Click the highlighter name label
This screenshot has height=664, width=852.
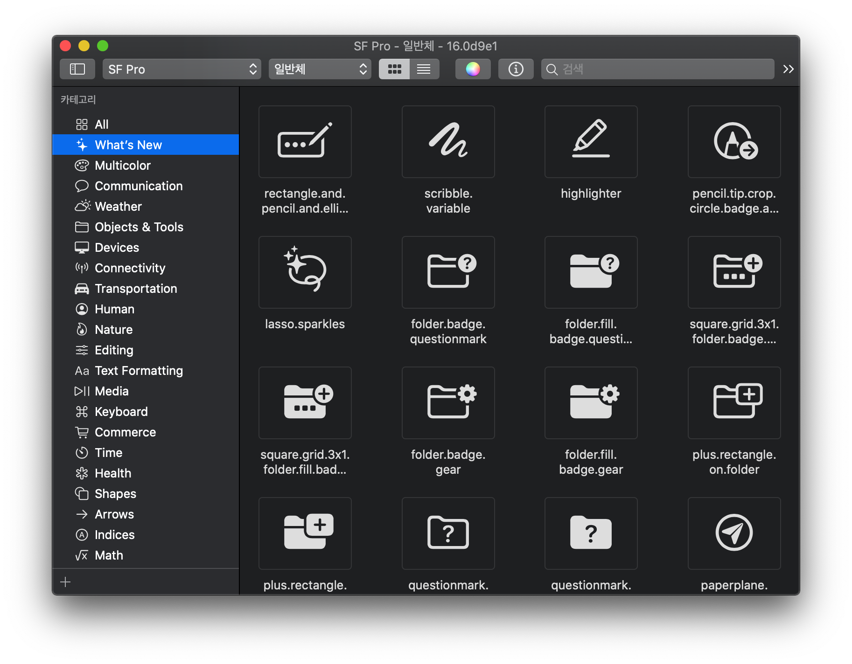(x=591, y=194)
